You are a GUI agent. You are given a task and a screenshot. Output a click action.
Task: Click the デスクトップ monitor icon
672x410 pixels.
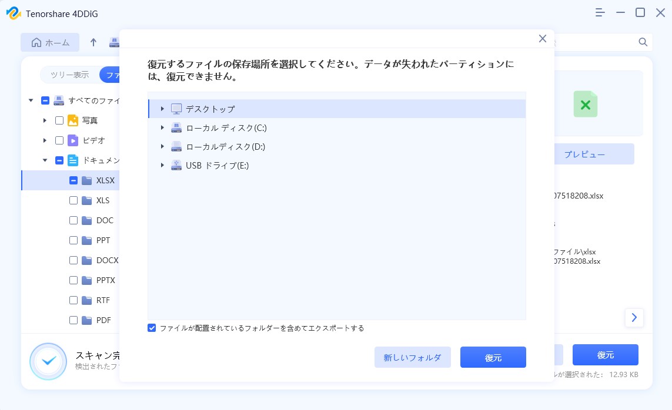click(x=176, y=109)
